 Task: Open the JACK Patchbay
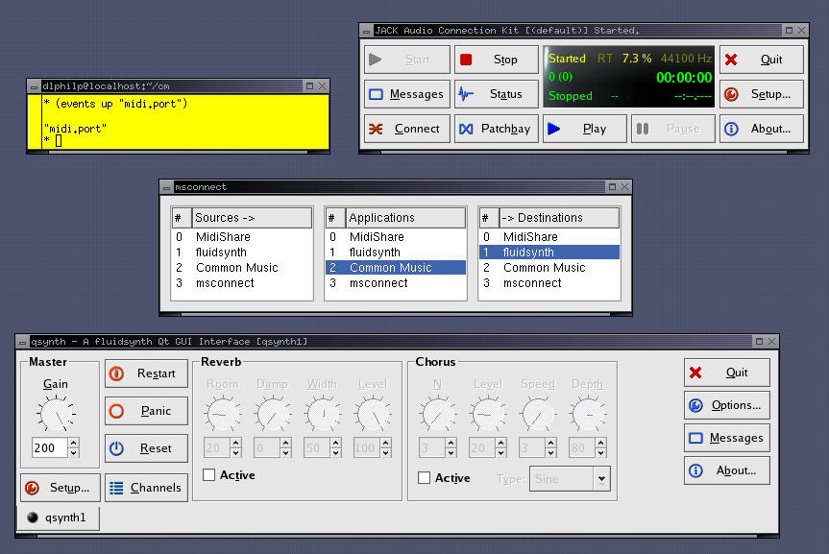496,129
